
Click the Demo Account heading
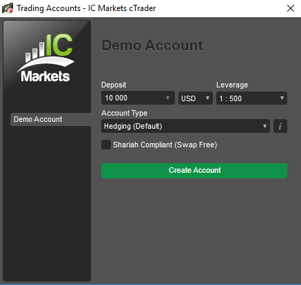coord(152,45)
